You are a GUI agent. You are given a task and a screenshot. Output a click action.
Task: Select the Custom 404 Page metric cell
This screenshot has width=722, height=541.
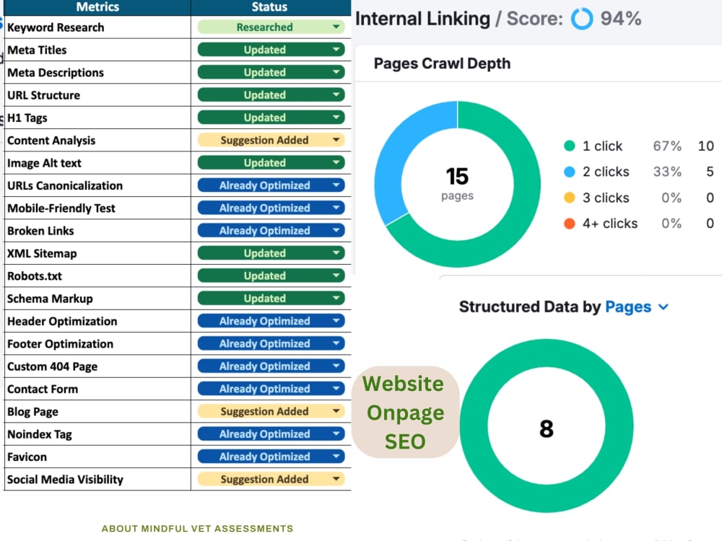pyautogui.click(x=97, y=366)
